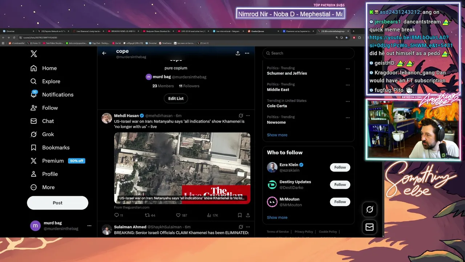Bookmark this page with star icon
This screenshot has height=262, width=465.
point(347,37)
